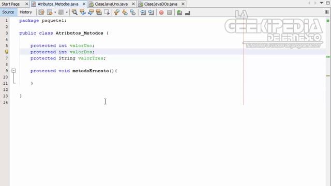Click the Last Edit toolbar icon
The height and width of the screenshot is (186, 331).
tap(41, 12)
